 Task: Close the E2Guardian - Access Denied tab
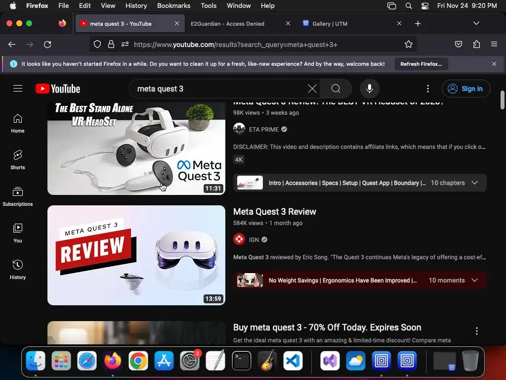click(x=288, y=24)
